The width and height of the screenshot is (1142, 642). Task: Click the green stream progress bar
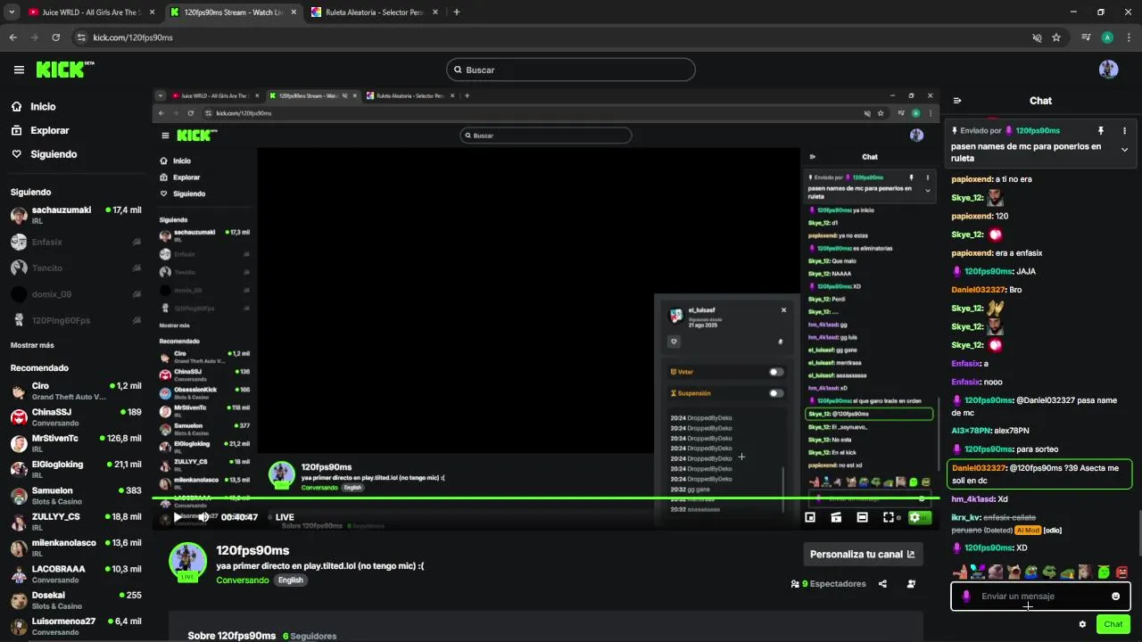click(x=545, y=498)
